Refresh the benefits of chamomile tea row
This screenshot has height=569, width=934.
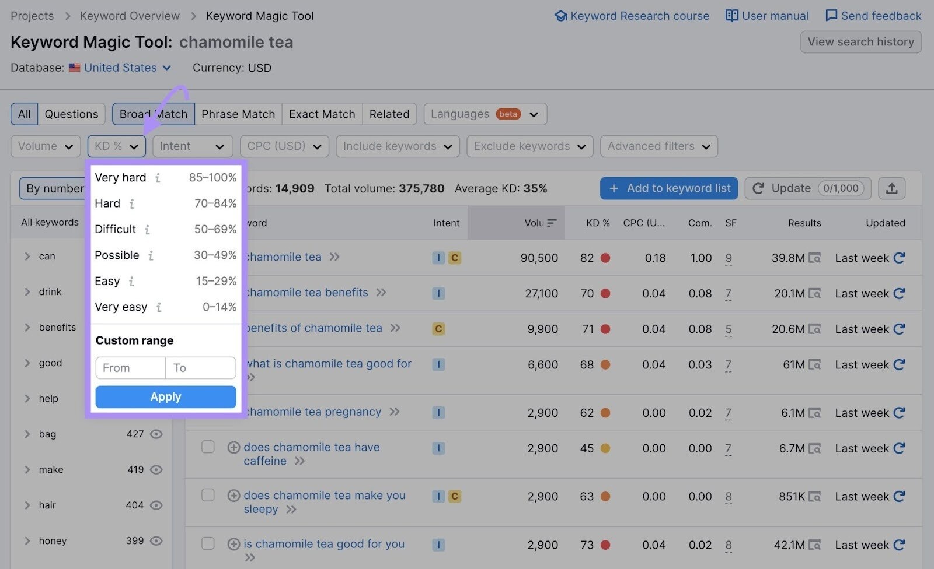[x=899, y=329]
